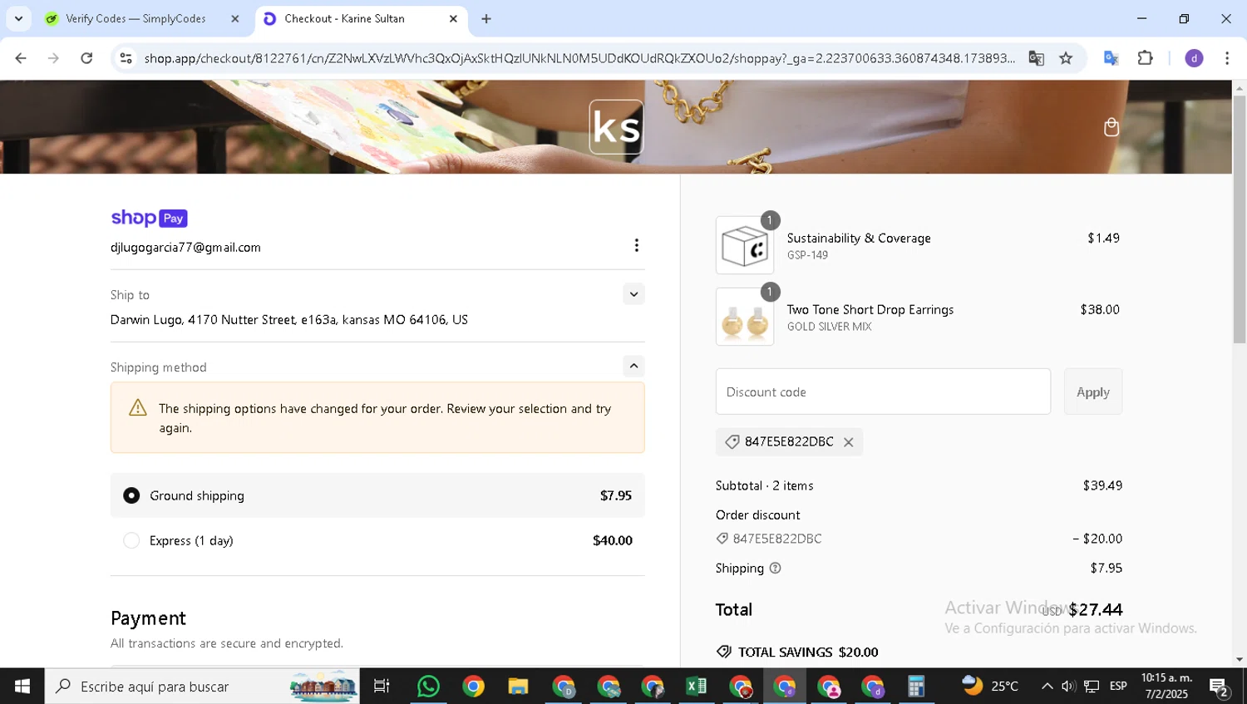This screenshot has height=704, width=1247.
Task: Open WhatsApp from the taskbar
Action: [428, 687]
